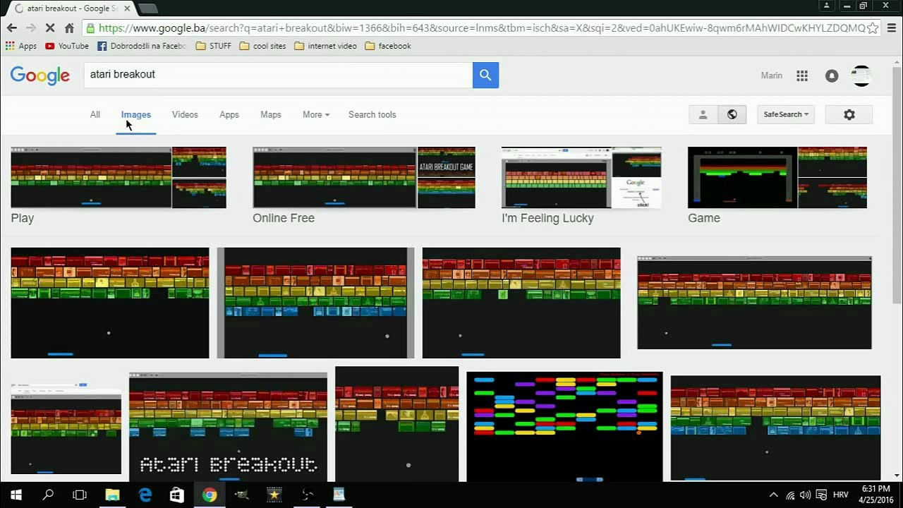Bookmark this page with the star icon
903x508 pixels.
tap(873, 28)
